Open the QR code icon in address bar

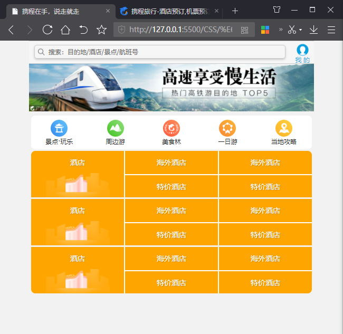(x=244, y=30)
